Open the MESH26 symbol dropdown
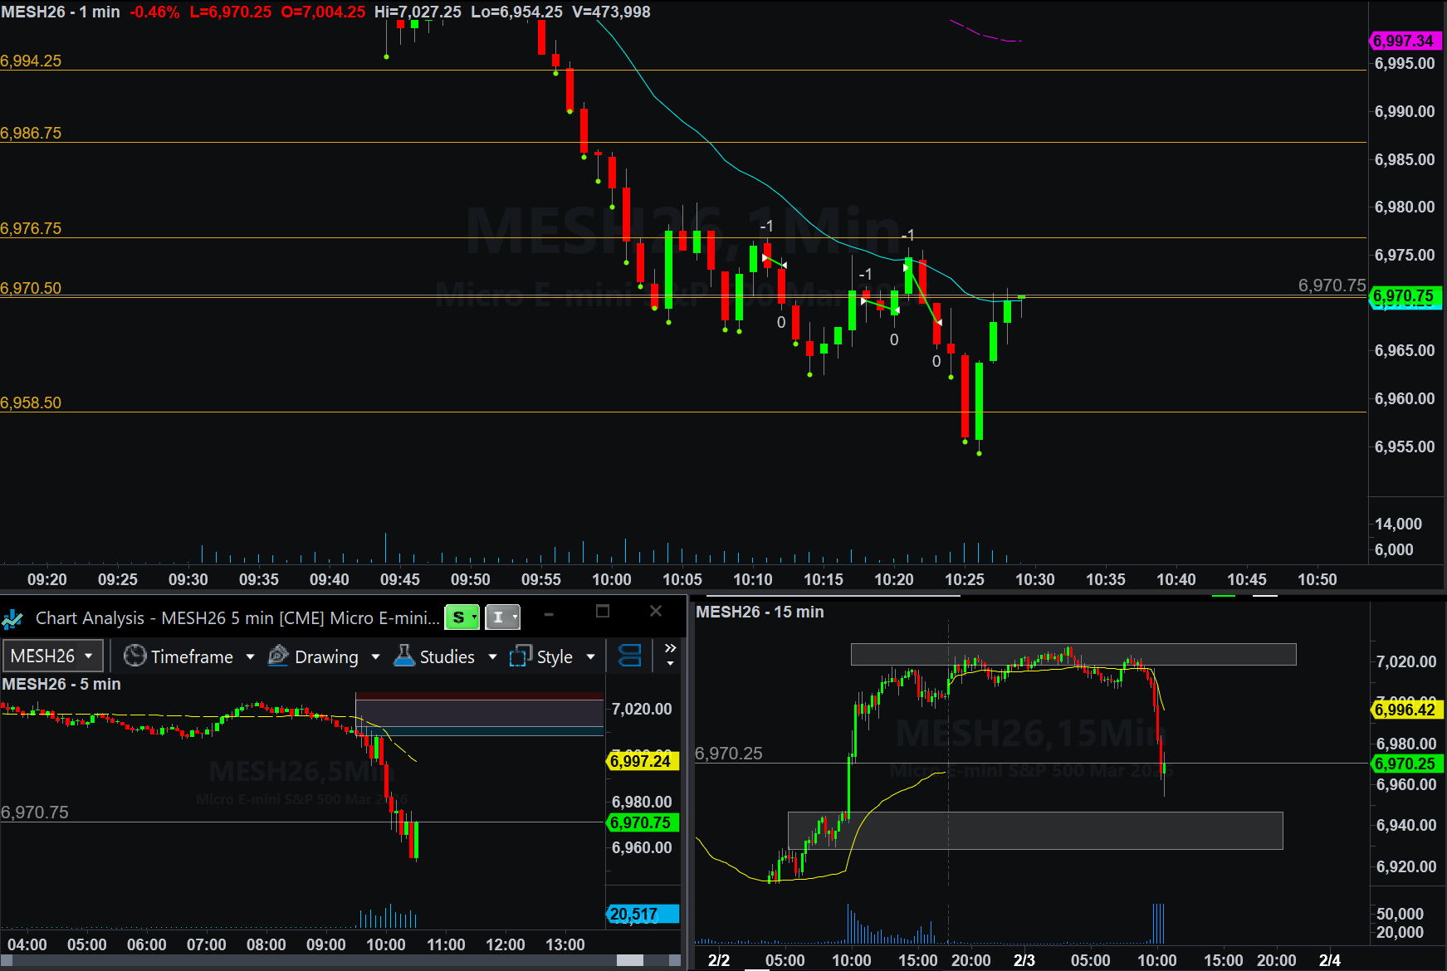This screenshot has height=971, width=1447. (x=53, y=656)
